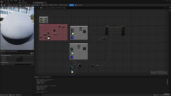Collapse the Material Expression section
Screen dimensions: 171x96
(1, 63)
